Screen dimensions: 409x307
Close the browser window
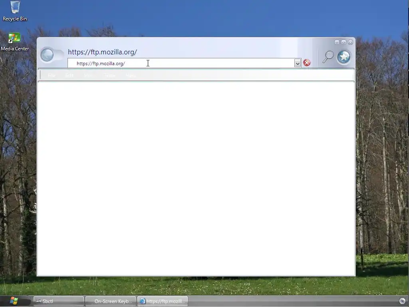350,42
